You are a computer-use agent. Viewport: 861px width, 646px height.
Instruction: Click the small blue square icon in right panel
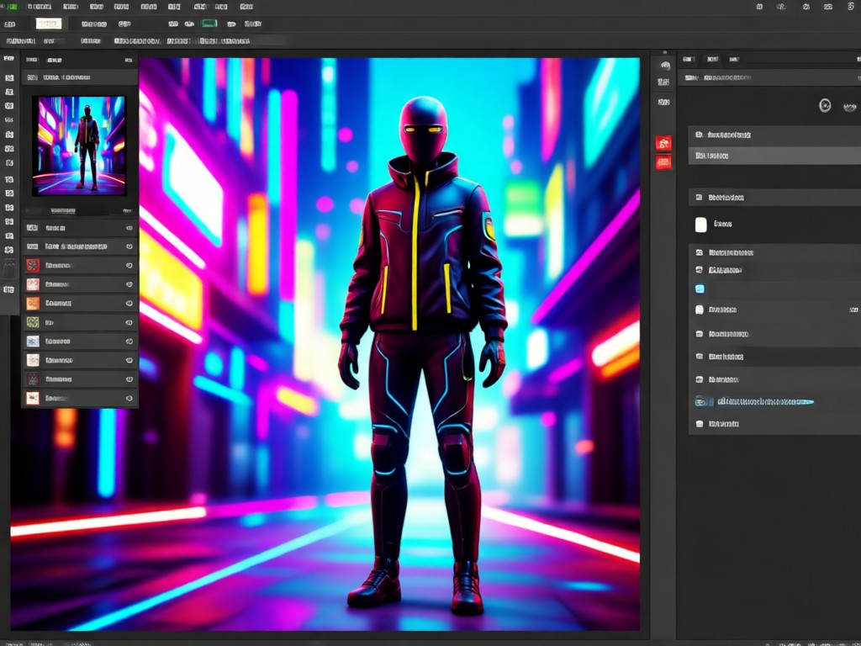700,289
